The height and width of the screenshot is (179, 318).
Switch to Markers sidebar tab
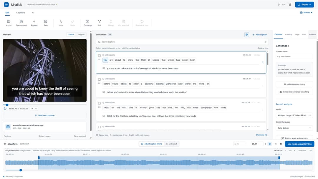pos(312,35)
